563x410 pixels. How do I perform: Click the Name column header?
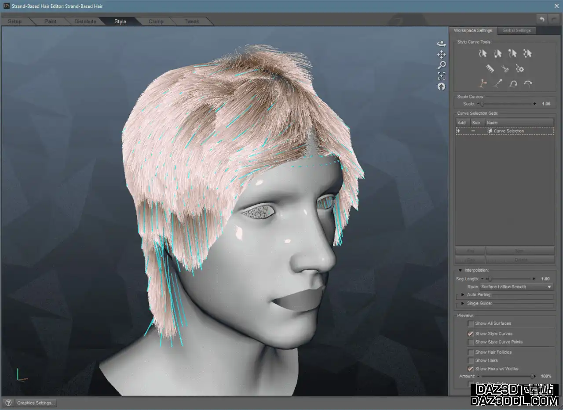519,123
